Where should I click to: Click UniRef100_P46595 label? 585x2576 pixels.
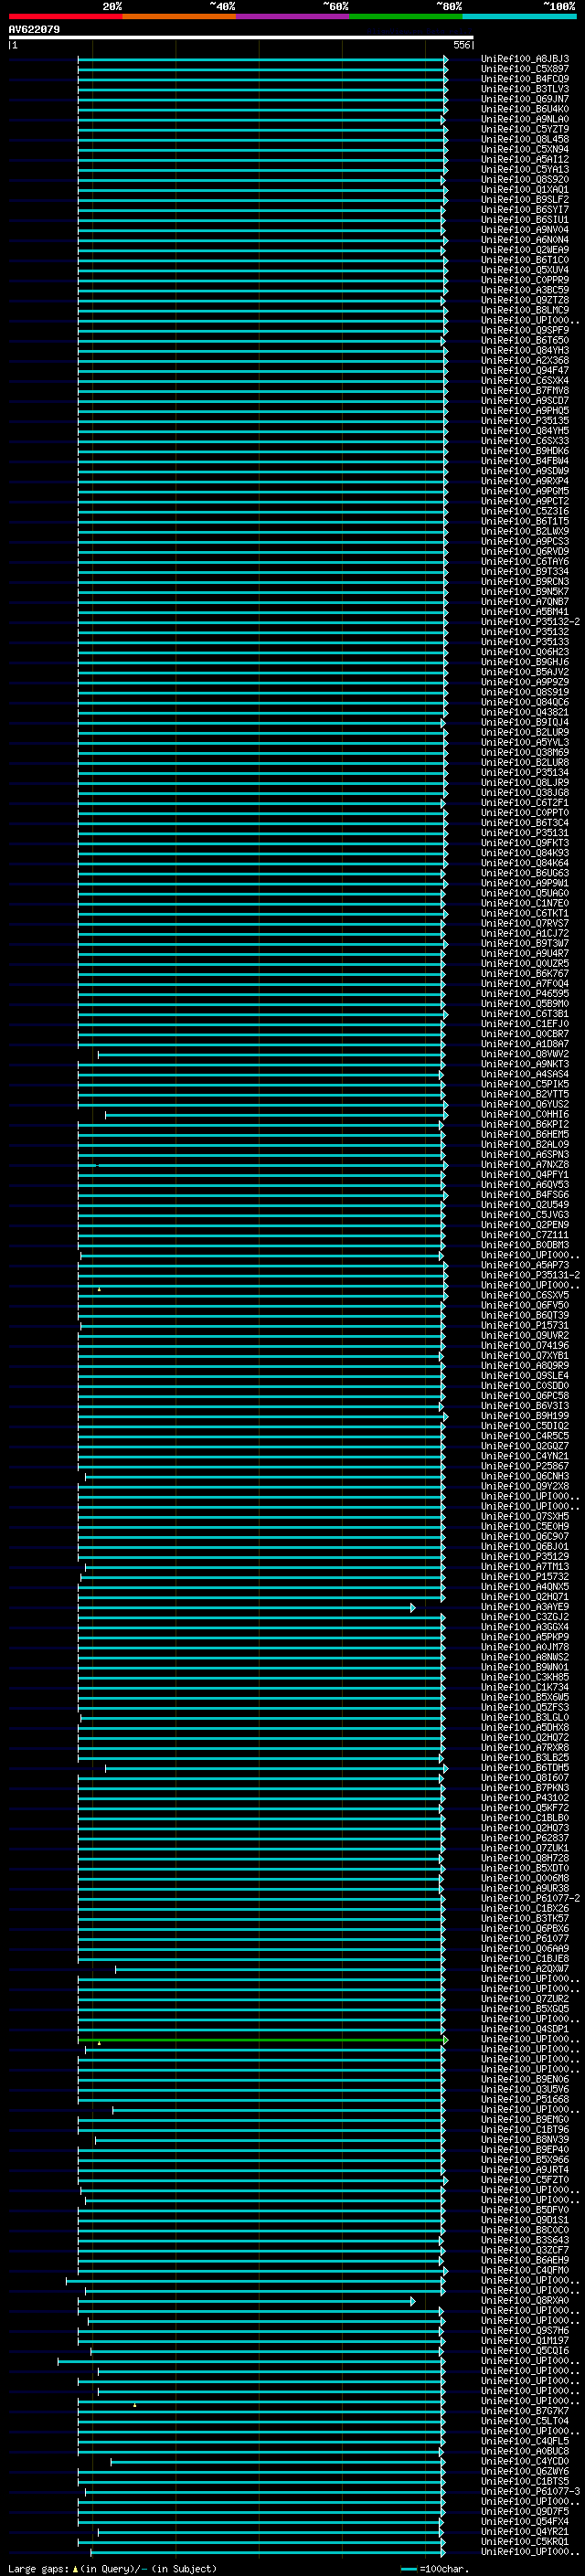(525, 994)
